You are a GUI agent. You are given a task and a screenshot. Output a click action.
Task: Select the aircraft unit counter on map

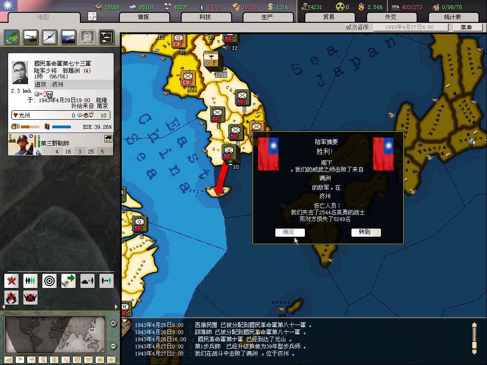pos(212,59)
